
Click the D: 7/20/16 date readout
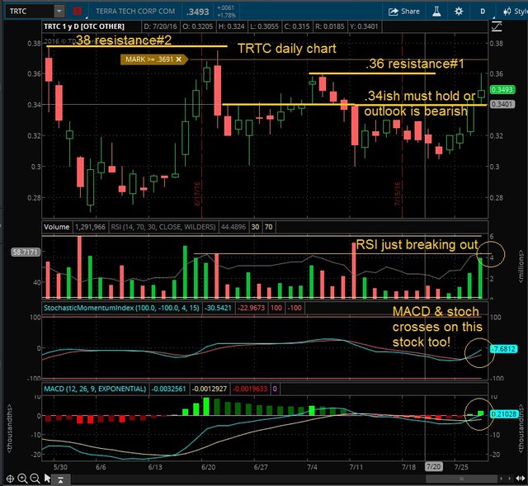pos(160,26)
